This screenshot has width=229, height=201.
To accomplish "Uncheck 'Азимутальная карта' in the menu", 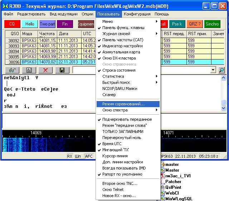I will point(121,52).
